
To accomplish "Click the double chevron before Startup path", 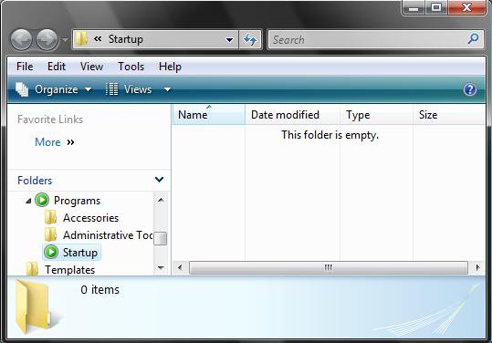I will click(x=98, y=39).
